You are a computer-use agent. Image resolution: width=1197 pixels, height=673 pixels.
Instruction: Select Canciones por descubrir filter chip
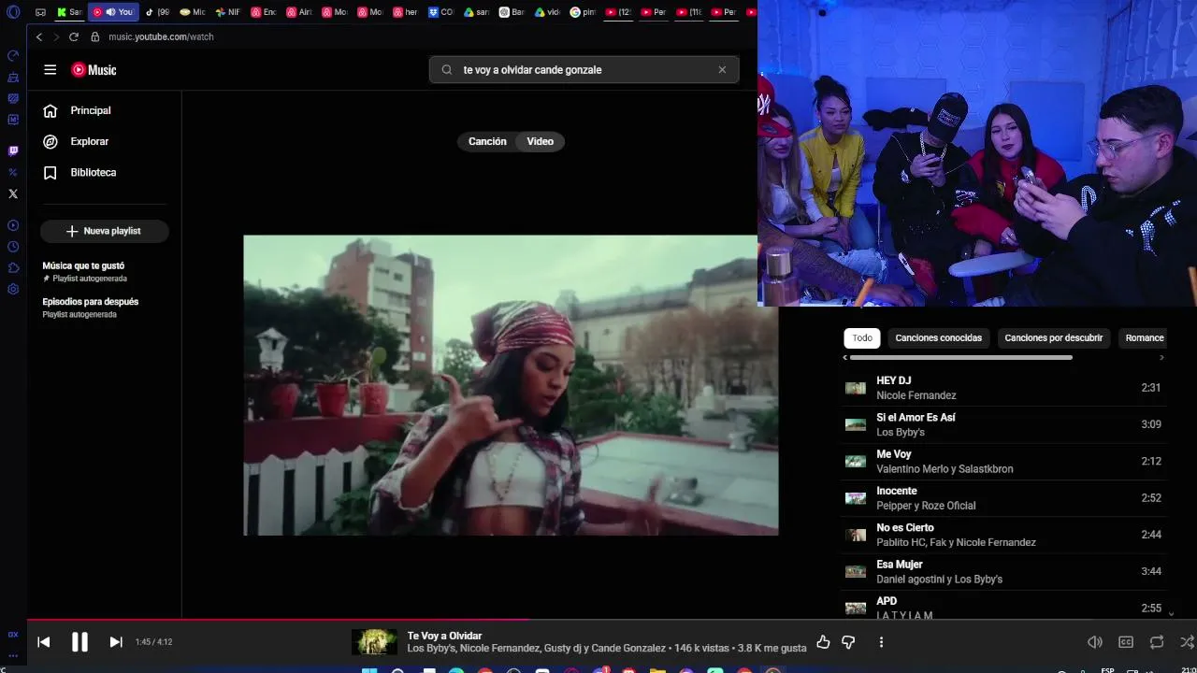coord(1054,338)
